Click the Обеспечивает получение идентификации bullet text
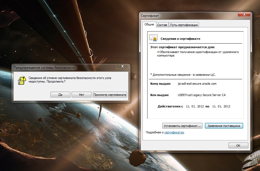 (198, 54)
